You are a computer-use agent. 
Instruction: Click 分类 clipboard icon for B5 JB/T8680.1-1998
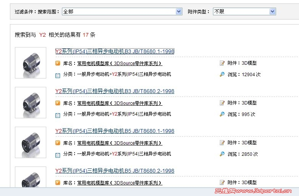(x=58, y=155)
